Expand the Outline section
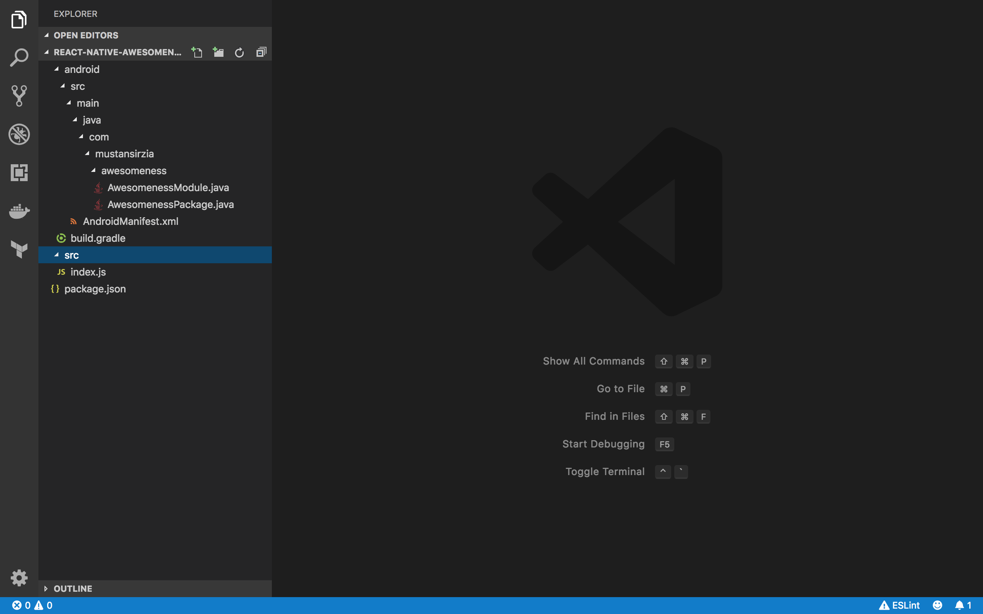 [x=73, y=588]
